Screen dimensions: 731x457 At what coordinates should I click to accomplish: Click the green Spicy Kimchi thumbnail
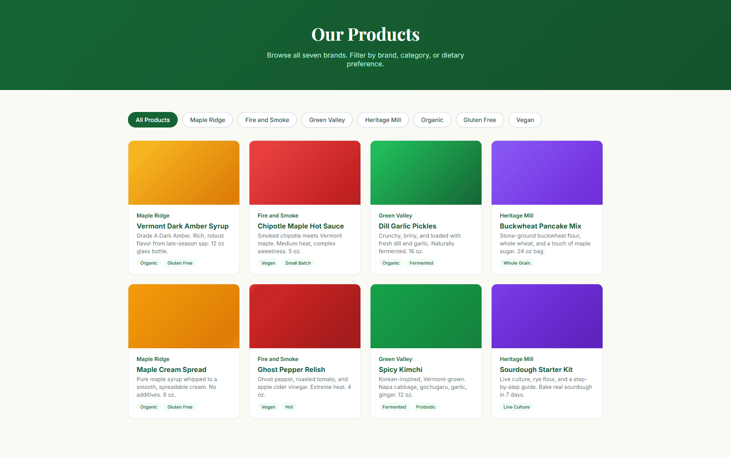pyautogui.click(x=425, y=316)
